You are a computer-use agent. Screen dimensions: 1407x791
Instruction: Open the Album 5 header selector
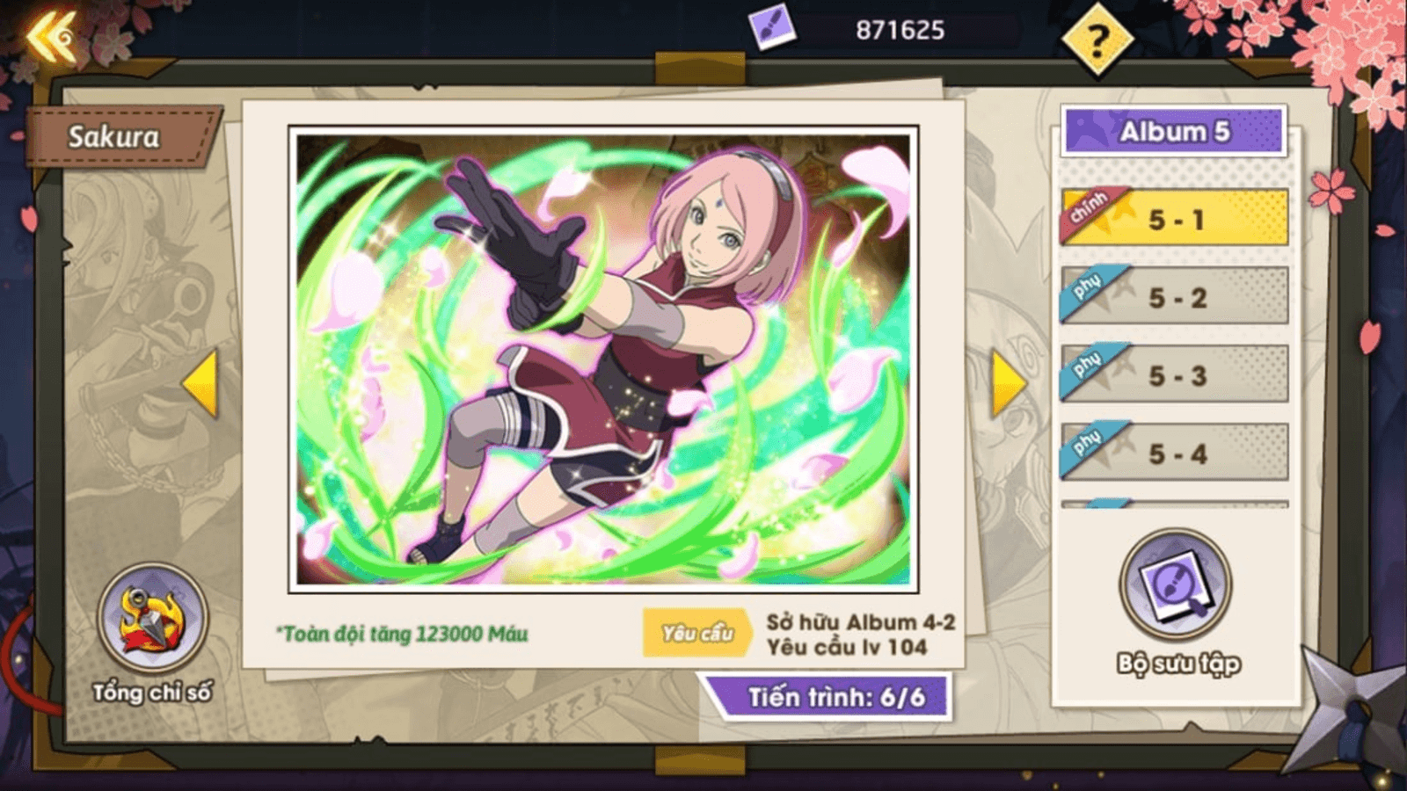[1174, 131]
